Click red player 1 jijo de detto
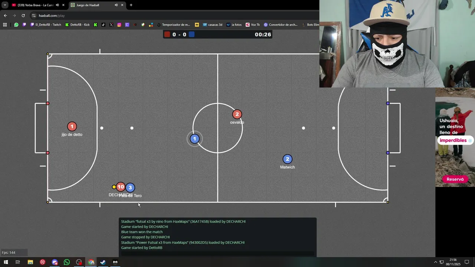 tap(72, 126)
